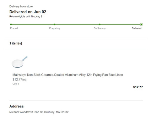157x127 pixels.
Task: Click the Delivered on Jun 02 heading
Action: [x=28, y=12]
